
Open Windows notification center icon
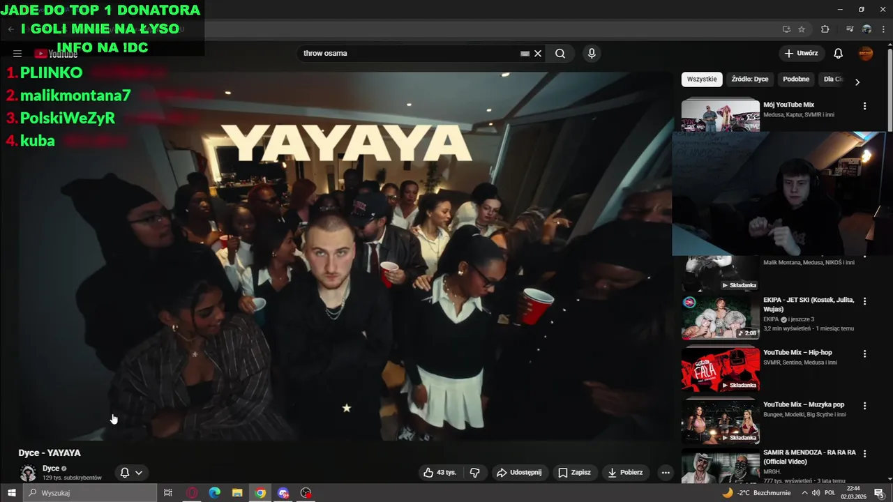pos(879,493)
